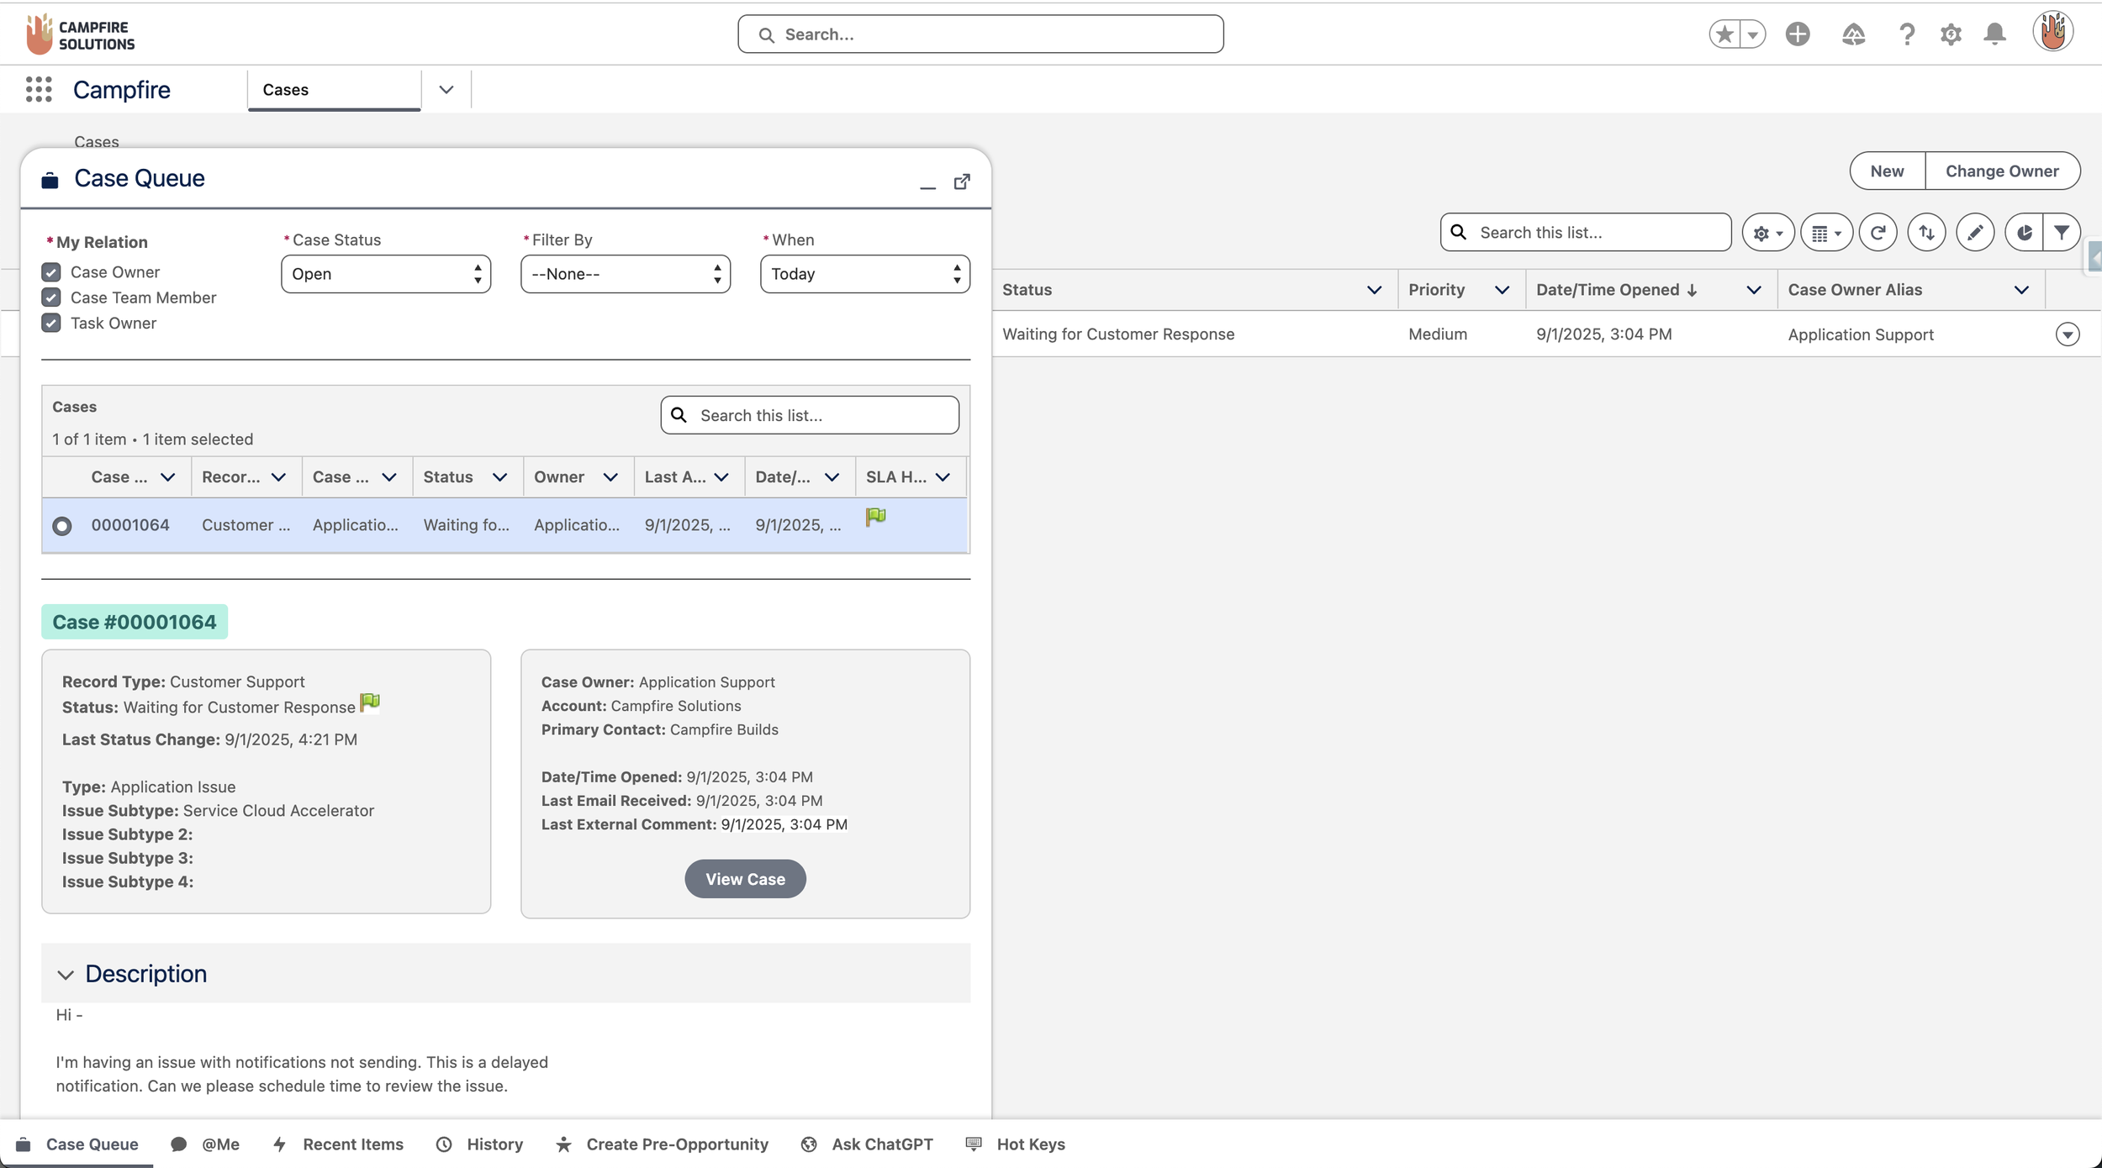Uncheck the Task Owner checkbox
2102x1168 pixels.
(x=51, y=324)
